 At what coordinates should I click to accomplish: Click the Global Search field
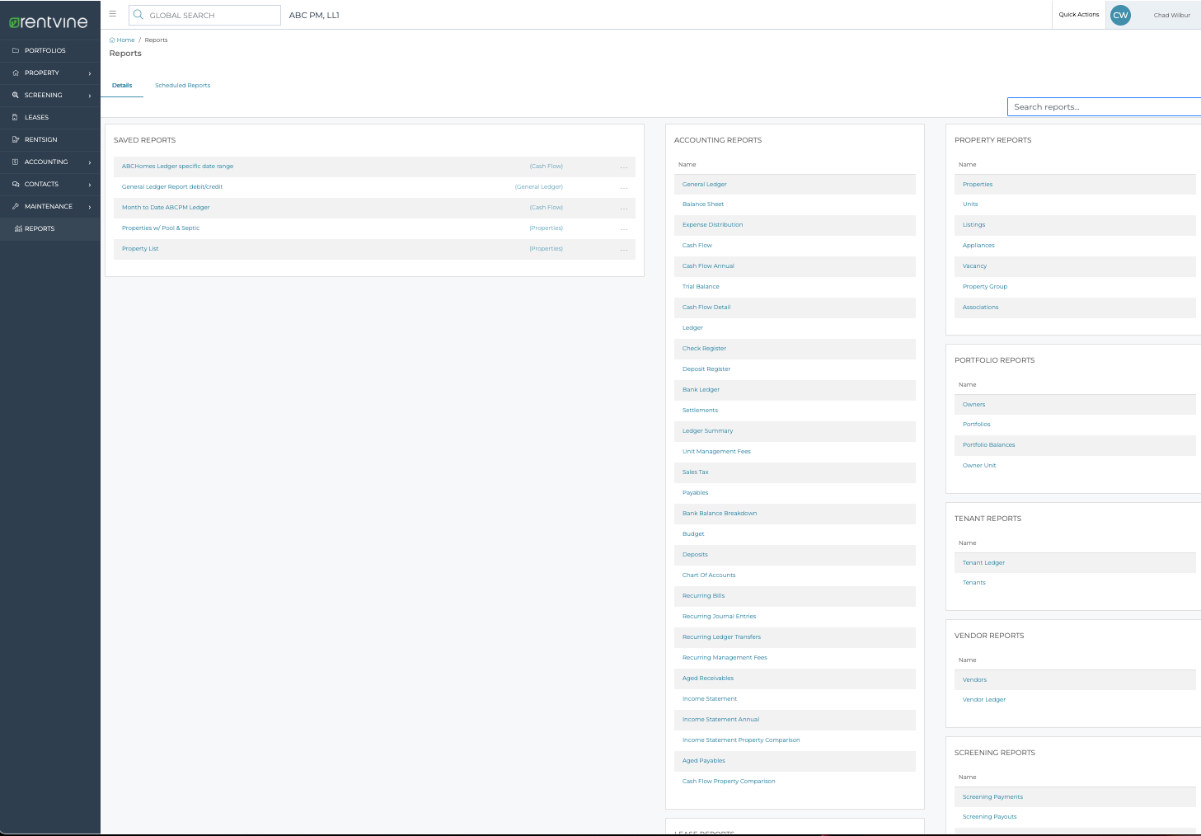tap(204, 15)
